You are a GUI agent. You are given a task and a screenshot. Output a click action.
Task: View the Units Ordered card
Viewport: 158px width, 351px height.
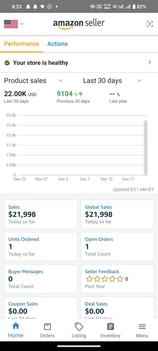point(41,247)
